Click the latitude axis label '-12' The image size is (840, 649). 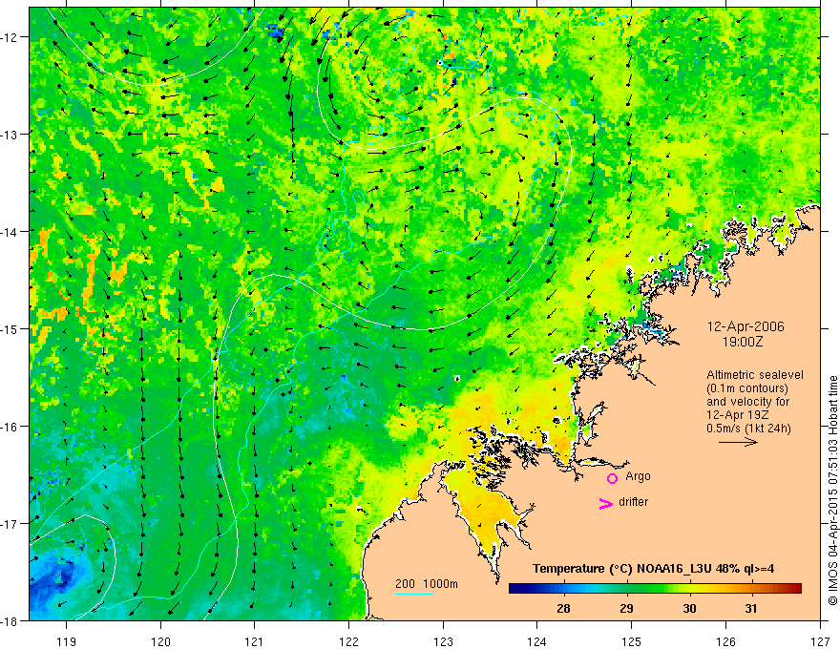(10, 37)
